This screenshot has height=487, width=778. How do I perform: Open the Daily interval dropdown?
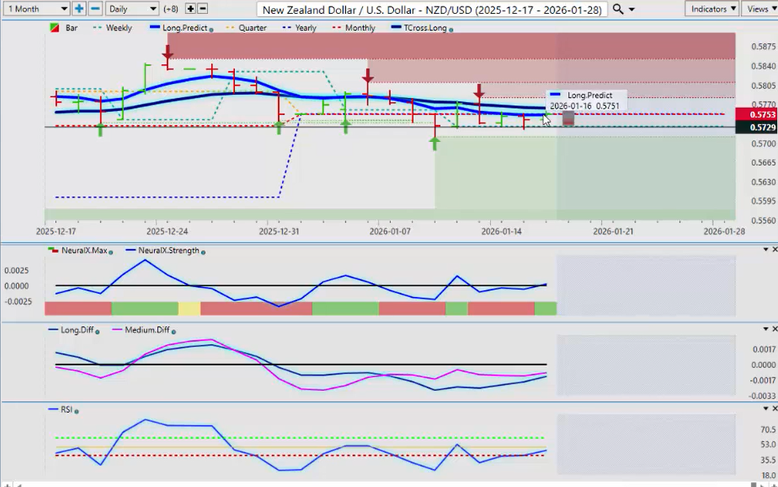(131, 8)
